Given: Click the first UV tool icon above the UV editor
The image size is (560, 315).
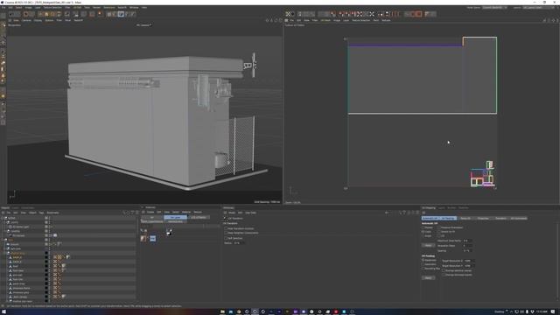Looking at the screenshot, I should 288,14.
